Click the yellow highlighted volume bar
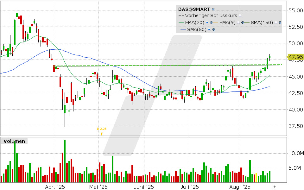Screen dimensions: 304x190 [x=256, y=178]
